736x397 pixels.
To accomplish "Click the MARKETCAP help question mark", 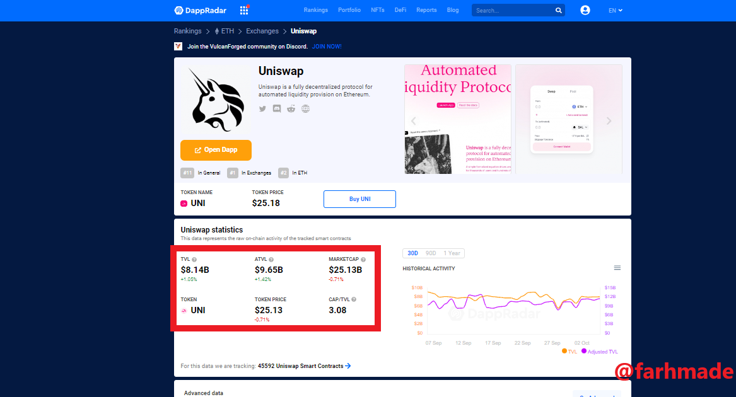I will coord(363,260).
